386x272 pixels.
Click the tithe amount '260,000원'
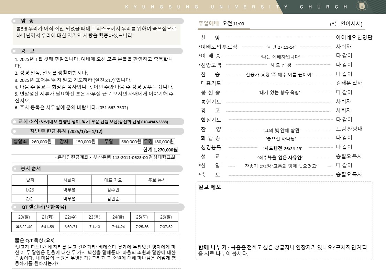[x=41, y=142]
